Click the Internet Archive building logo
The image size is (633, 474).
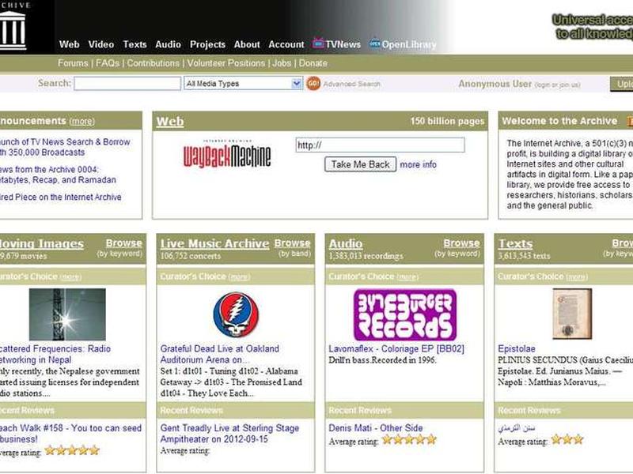point(13,31)
